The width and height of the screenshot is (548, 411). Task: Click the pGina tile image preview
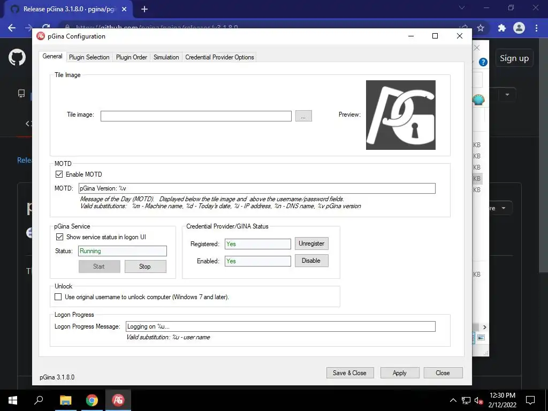click(x=400, y=115)
